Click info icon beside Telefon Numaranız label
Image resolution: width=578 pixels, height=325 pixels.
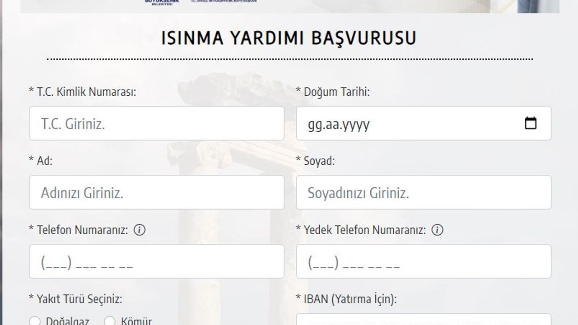point(140,230)
